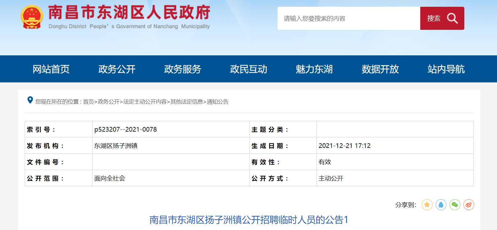Share to QQ via penguin icon

coord(441,205)
